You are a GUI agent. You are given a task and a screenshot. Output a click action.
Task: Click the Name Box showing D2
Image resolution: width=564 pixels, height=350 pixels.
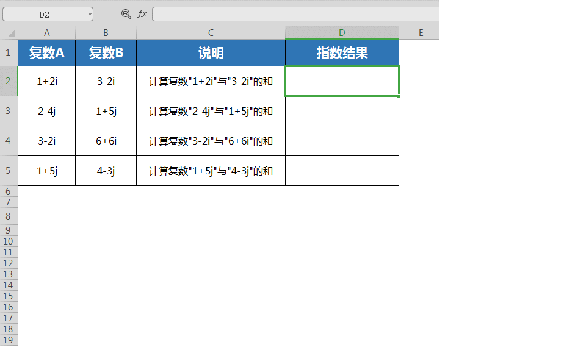48,15
